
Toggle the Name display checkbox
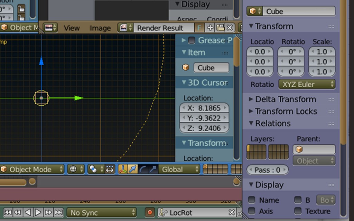[x=252, y=200]
